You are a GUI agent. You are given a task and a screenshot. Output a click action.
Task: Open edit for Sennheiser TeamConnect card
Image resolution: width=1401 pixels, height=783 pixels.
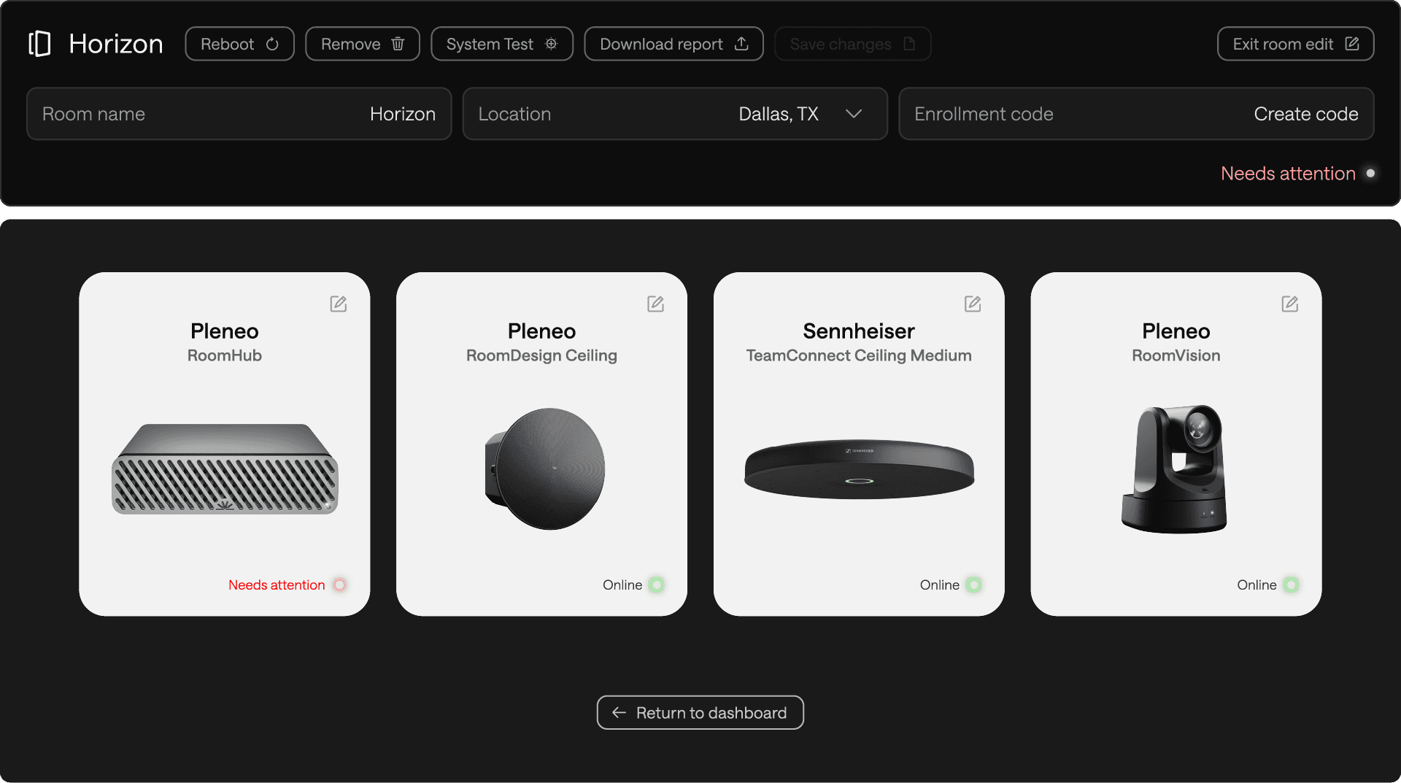[x=973, y=304]
